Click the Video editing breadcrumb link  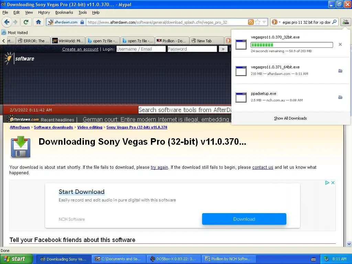[x=90, y=127]
